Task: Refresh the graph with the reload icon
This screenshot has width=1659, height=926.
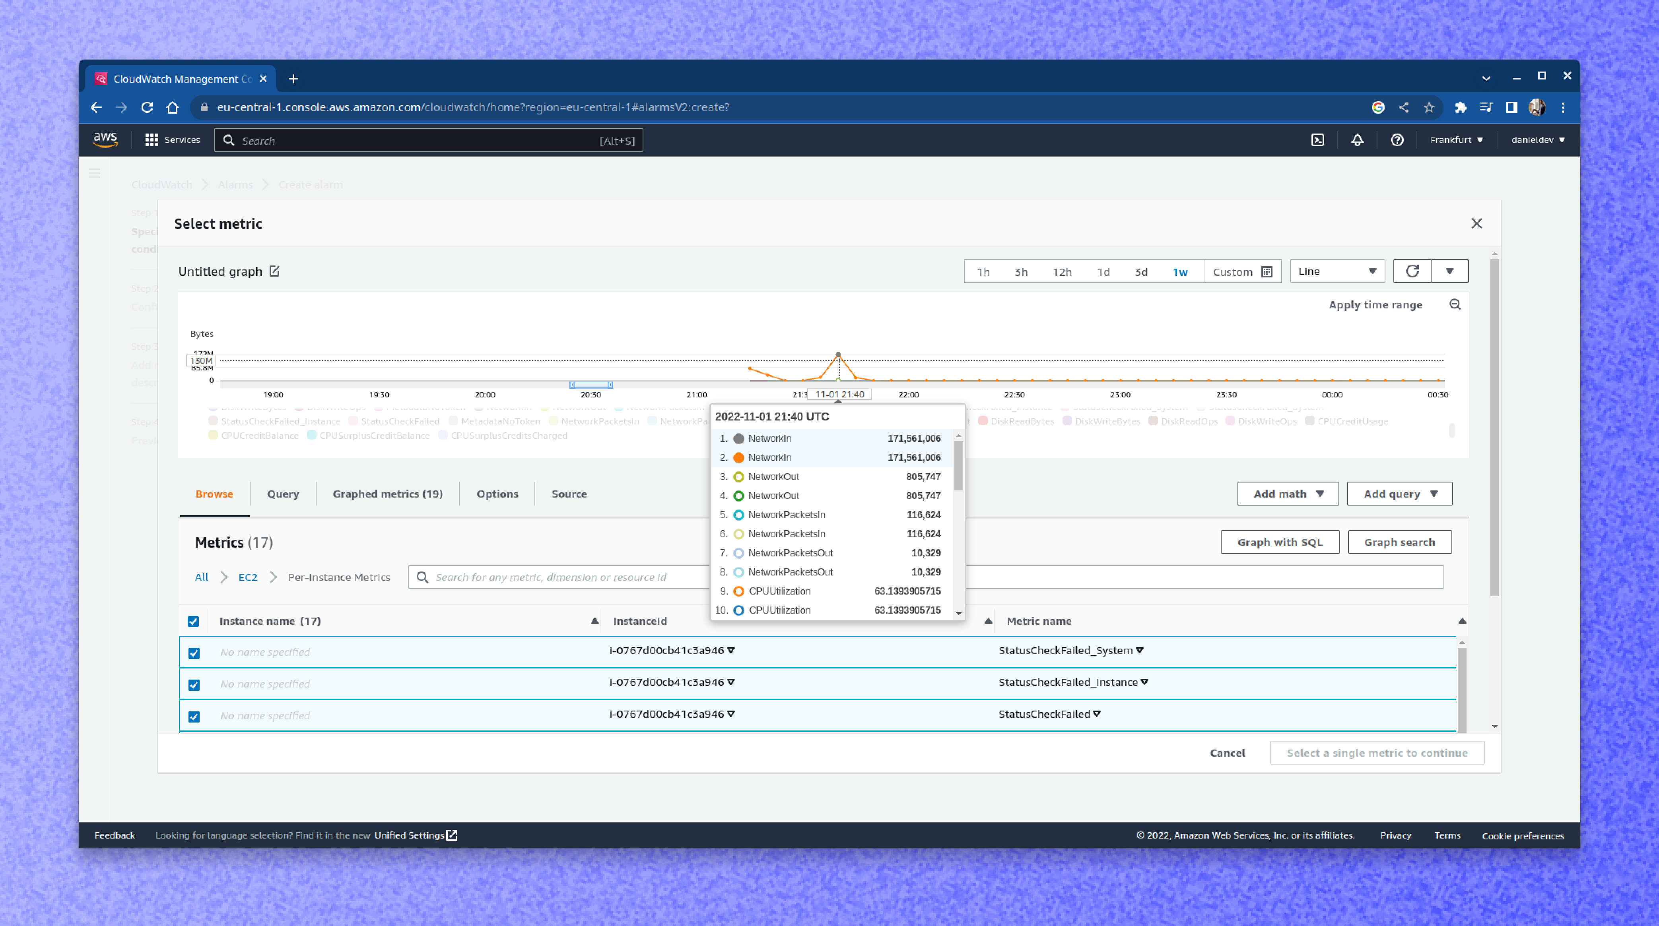Action: 1412,270
